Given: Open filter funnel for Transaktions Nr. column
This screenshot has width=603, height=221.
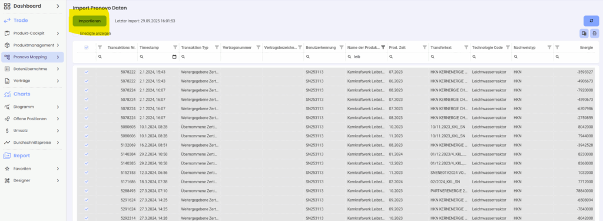Looking at the screenshot, I should tap(100, 47).
